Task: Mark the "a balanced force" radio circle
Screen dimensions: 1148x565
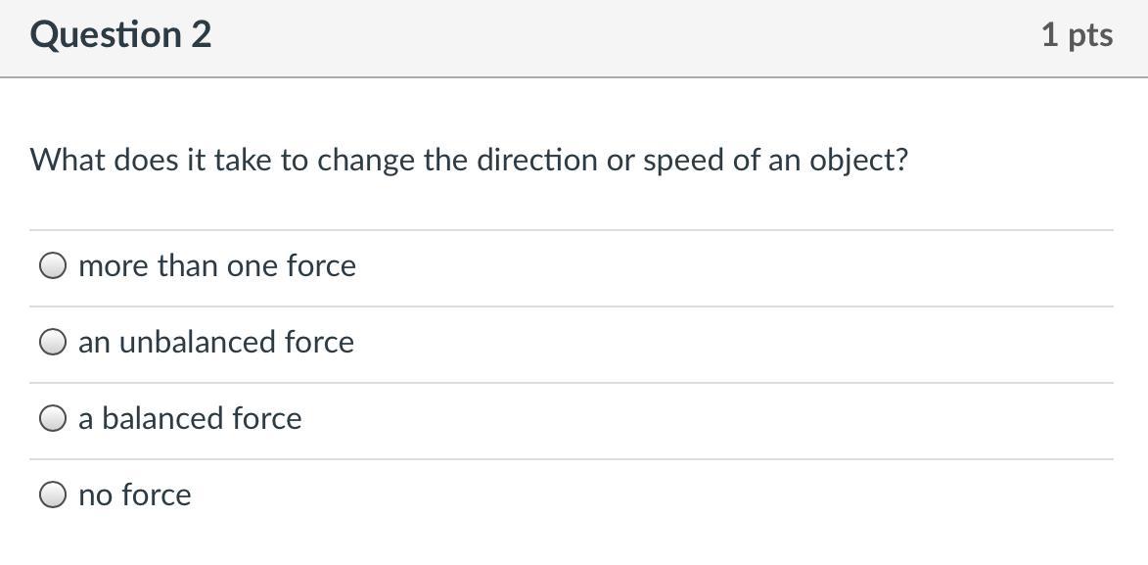Action: [x=53, y=419]
